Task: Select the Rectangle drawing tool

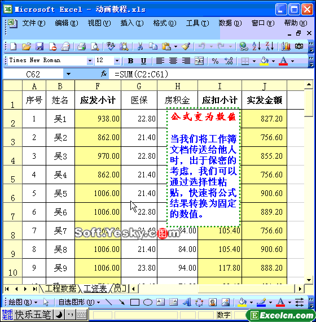Action: pos(135,302)
